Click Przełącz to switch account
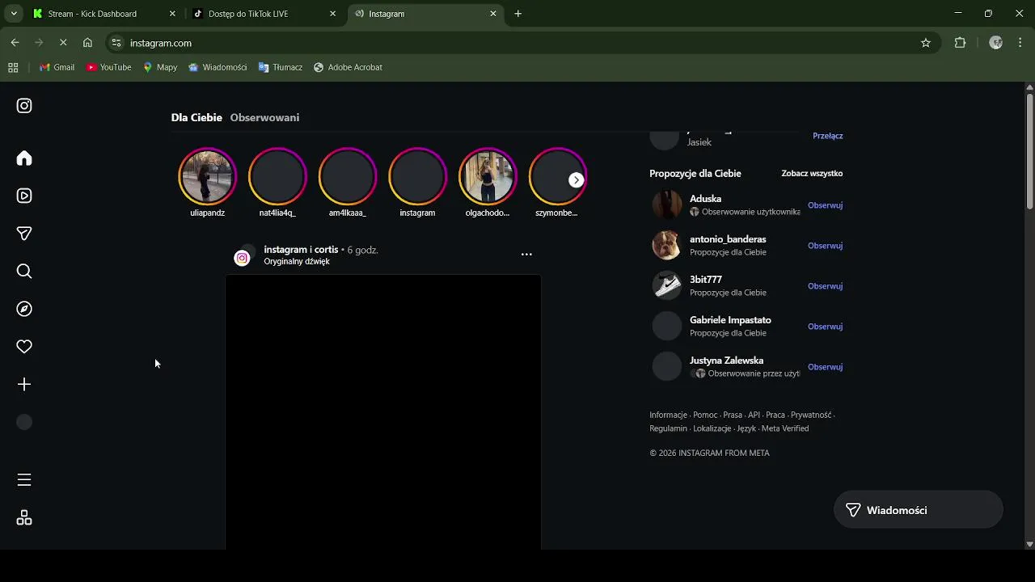 tap(828, 136)
